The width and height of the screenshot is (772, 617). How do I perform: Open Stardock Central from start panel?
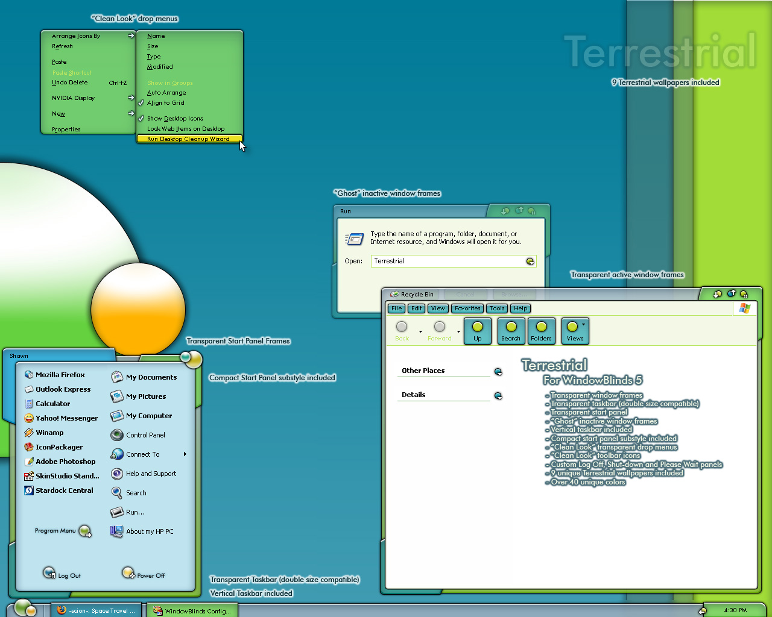59,490
